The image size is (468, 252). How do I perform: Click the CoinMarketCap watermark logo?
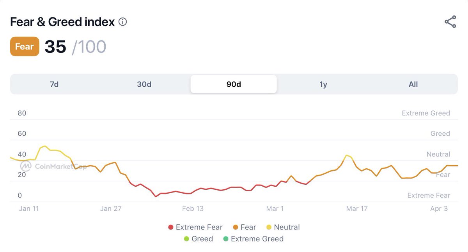point(26,166)
